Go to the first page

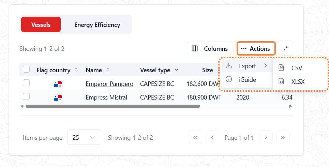[x=195, y=137]
